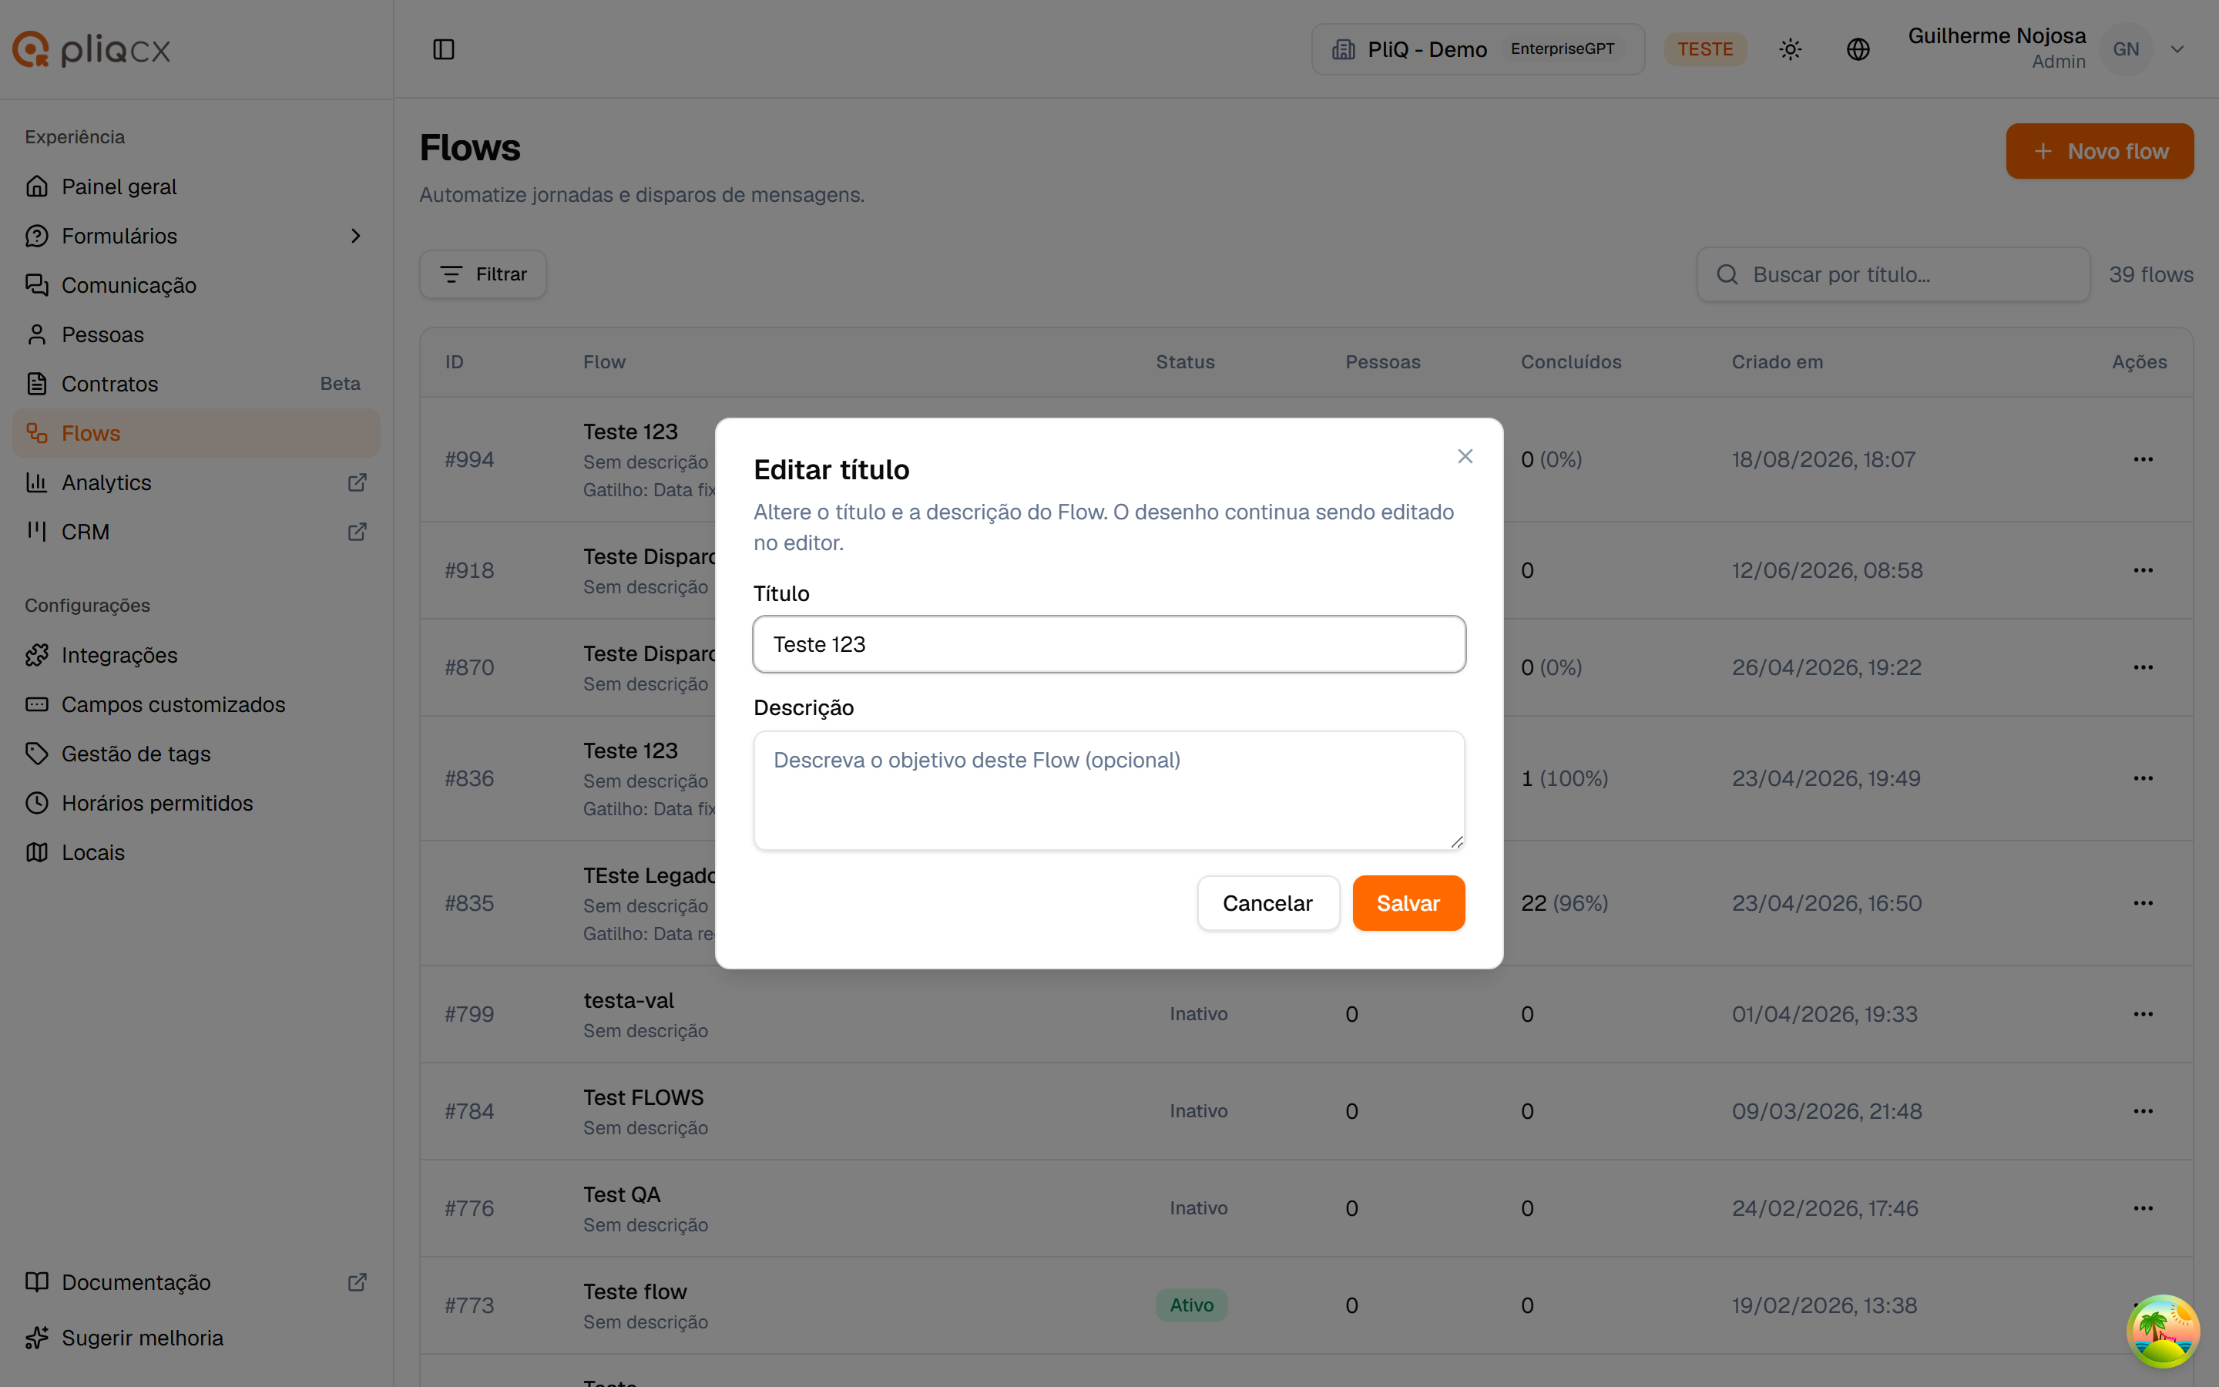
Task: Open actions menu for flow #835
Action: point(2143,904)
